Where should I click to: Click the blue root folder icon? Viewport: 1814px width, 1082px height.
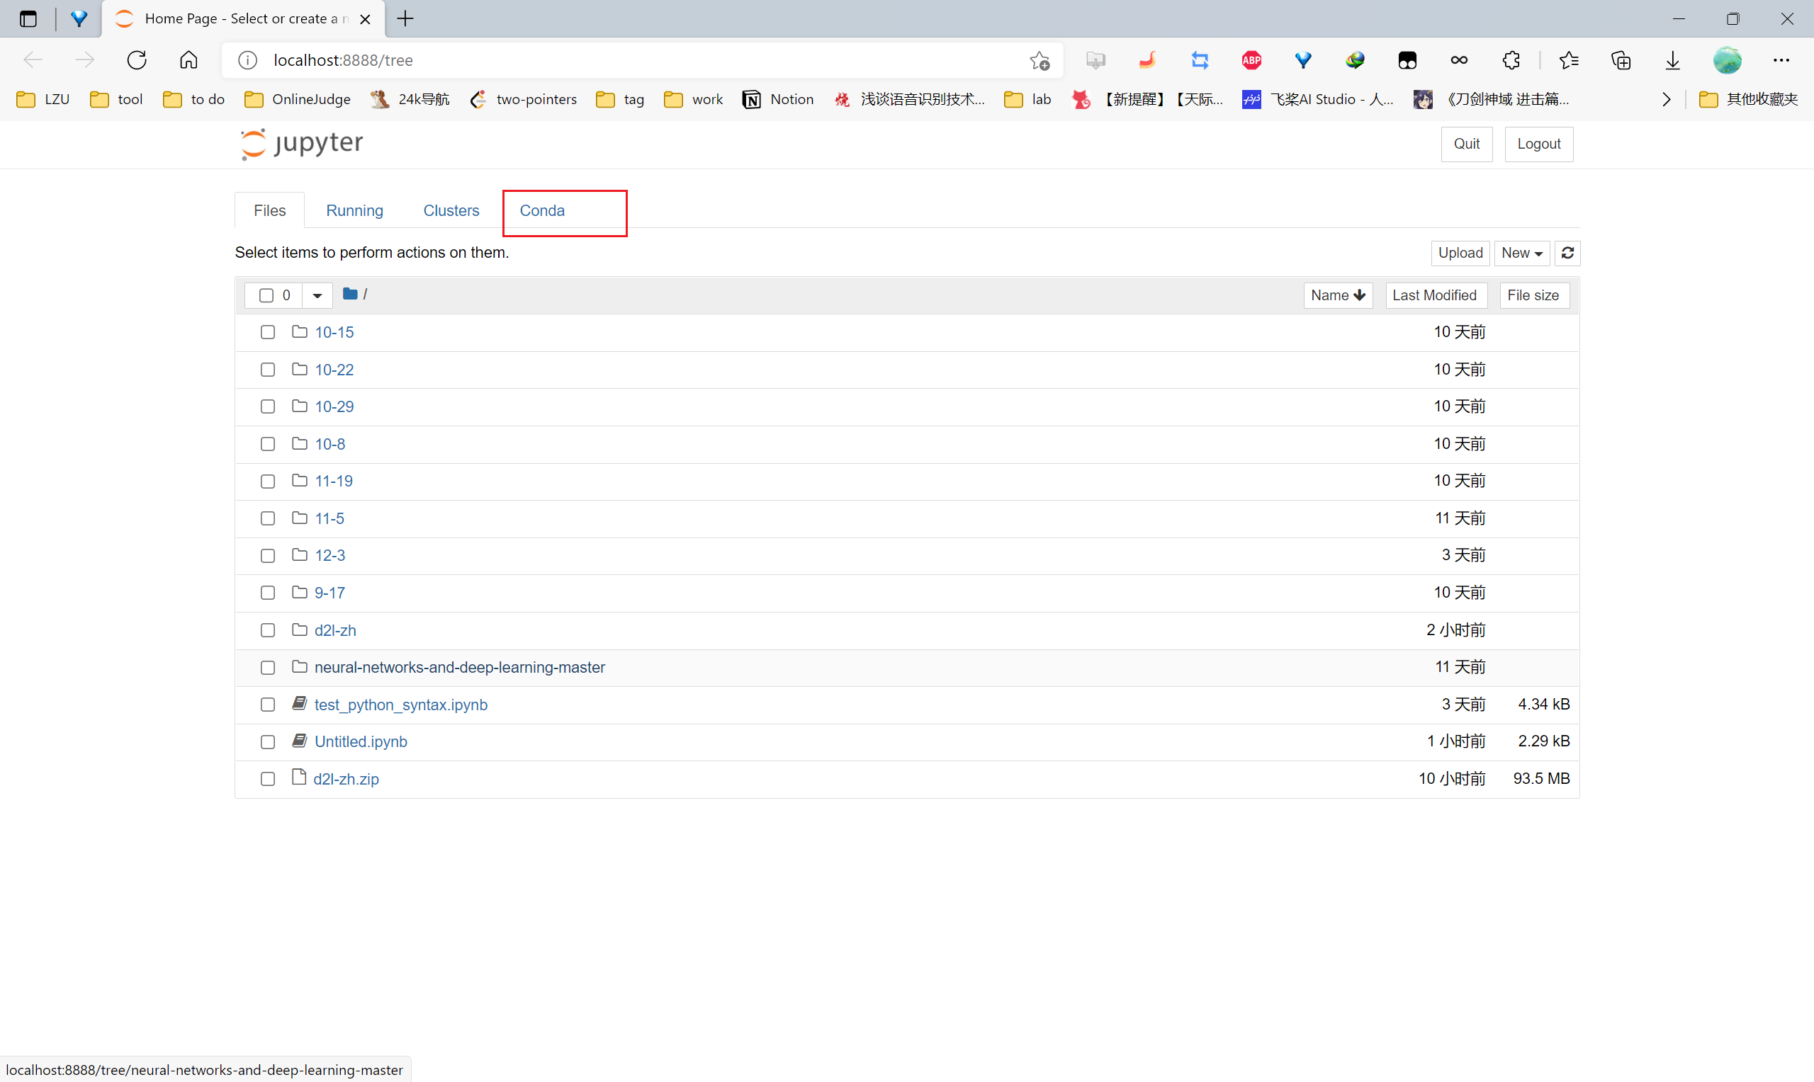coord(350,294)
